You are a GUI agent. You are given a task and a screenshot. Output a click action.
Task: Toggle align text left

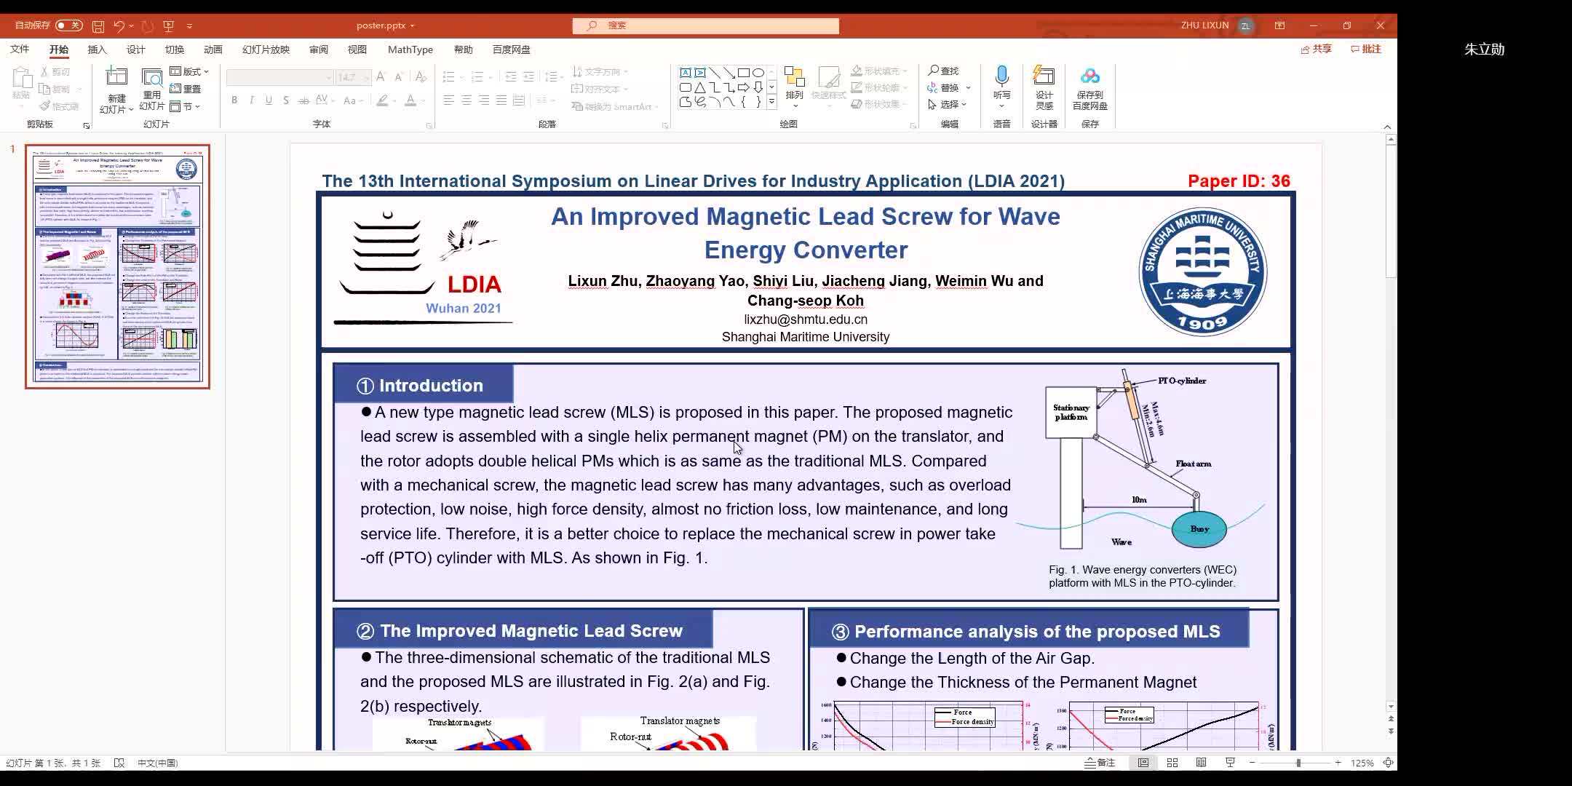[448, 100]
